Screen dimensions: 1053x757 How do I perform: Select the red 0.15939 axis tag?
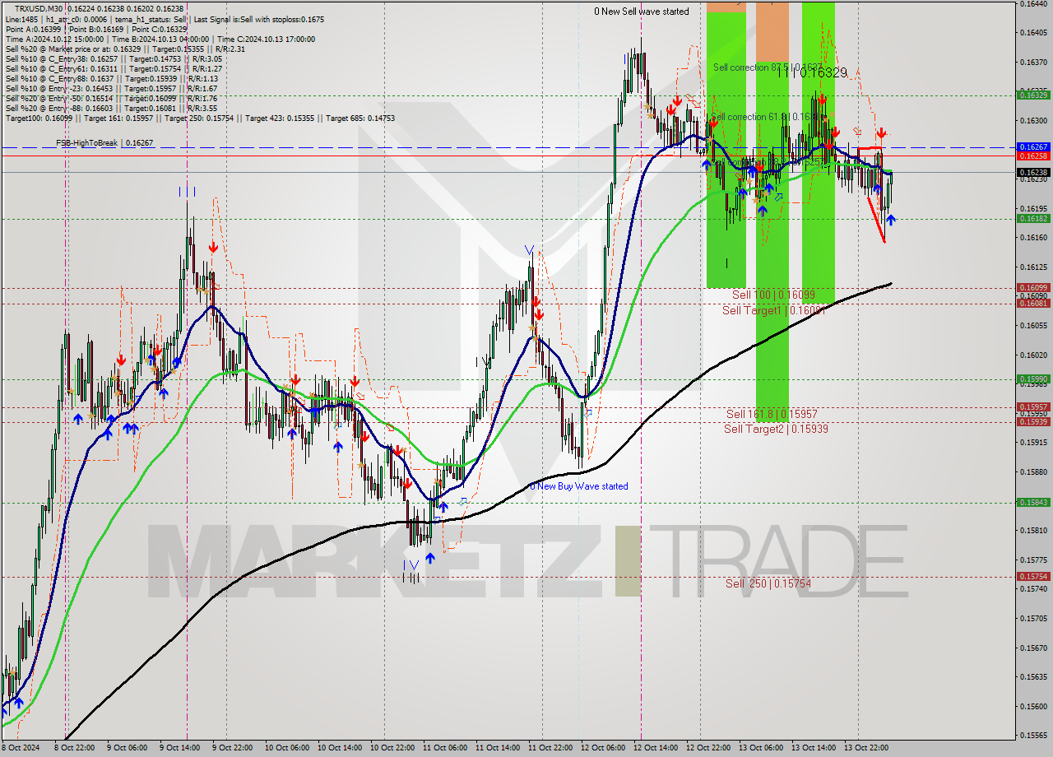1033,421
